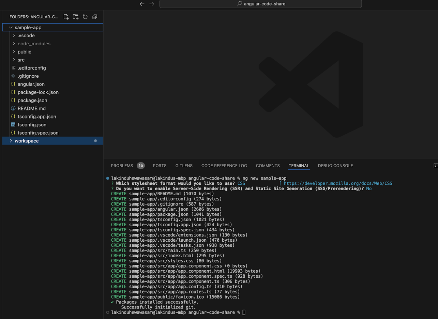Viewport: 438px width, 319px height.
Task: Click the terminal prompt input line
Action: point(244,313)
